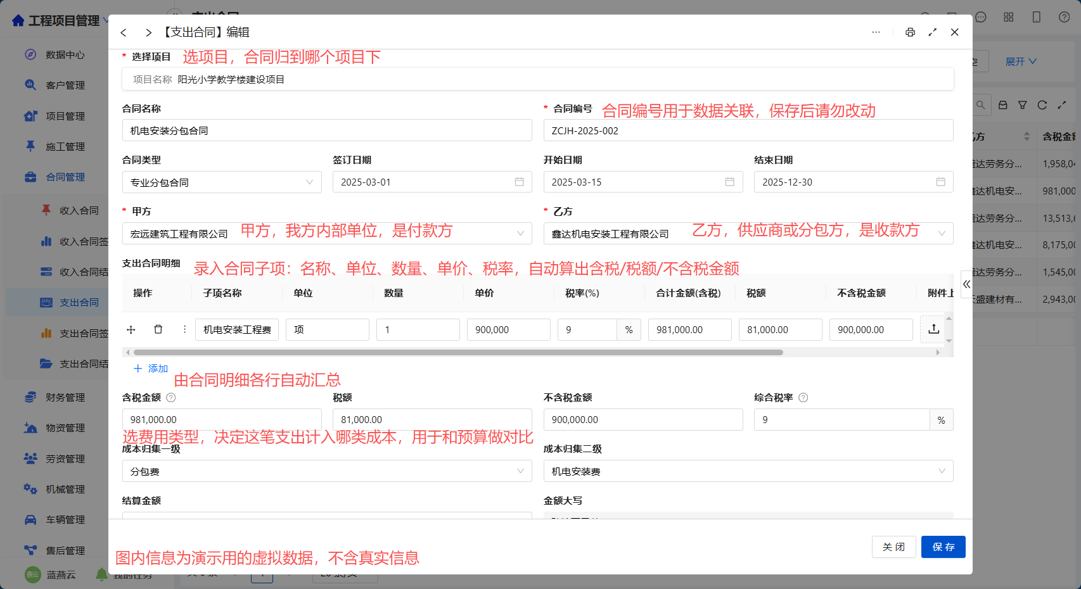
Task: Open 甲方 company dropdown
Action: (x=327, y=234)
